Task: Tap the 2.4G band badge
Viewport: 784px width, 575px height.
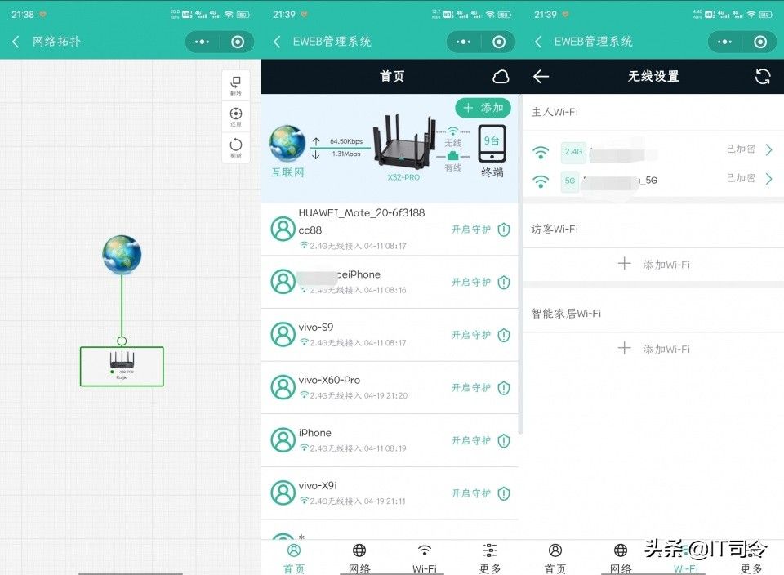Action: coord(573,151)
